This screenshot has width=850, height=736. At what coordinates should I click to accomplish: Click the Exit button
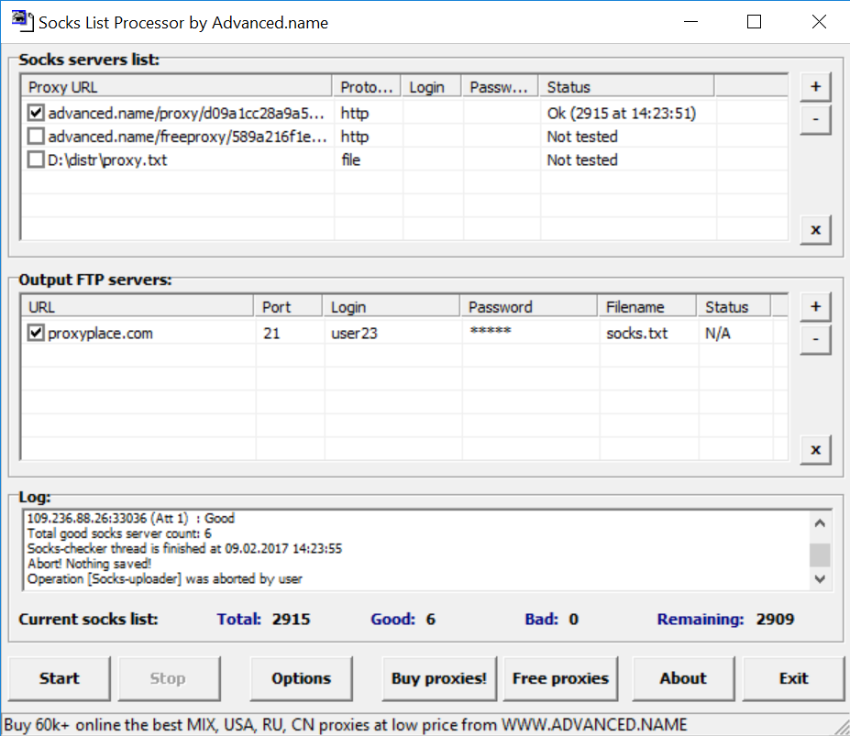[x=794, y=678]
